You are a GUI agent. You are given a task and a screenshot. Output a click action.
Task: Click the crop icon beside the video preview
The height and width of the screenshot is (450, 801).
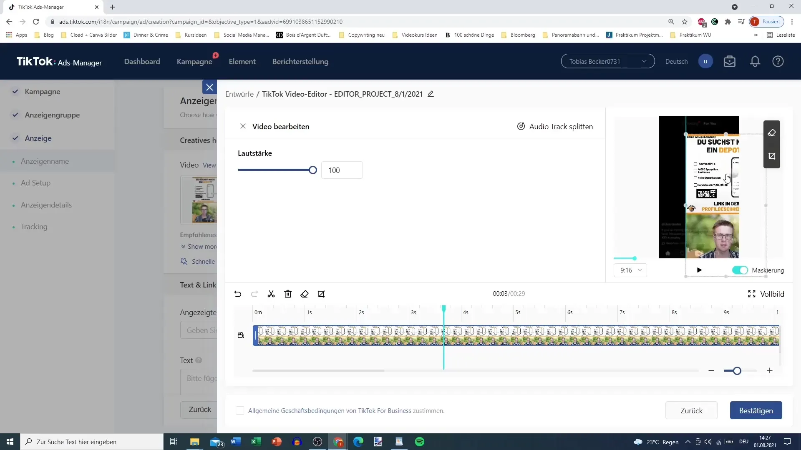pyautogui.click(x=771, y=156)
